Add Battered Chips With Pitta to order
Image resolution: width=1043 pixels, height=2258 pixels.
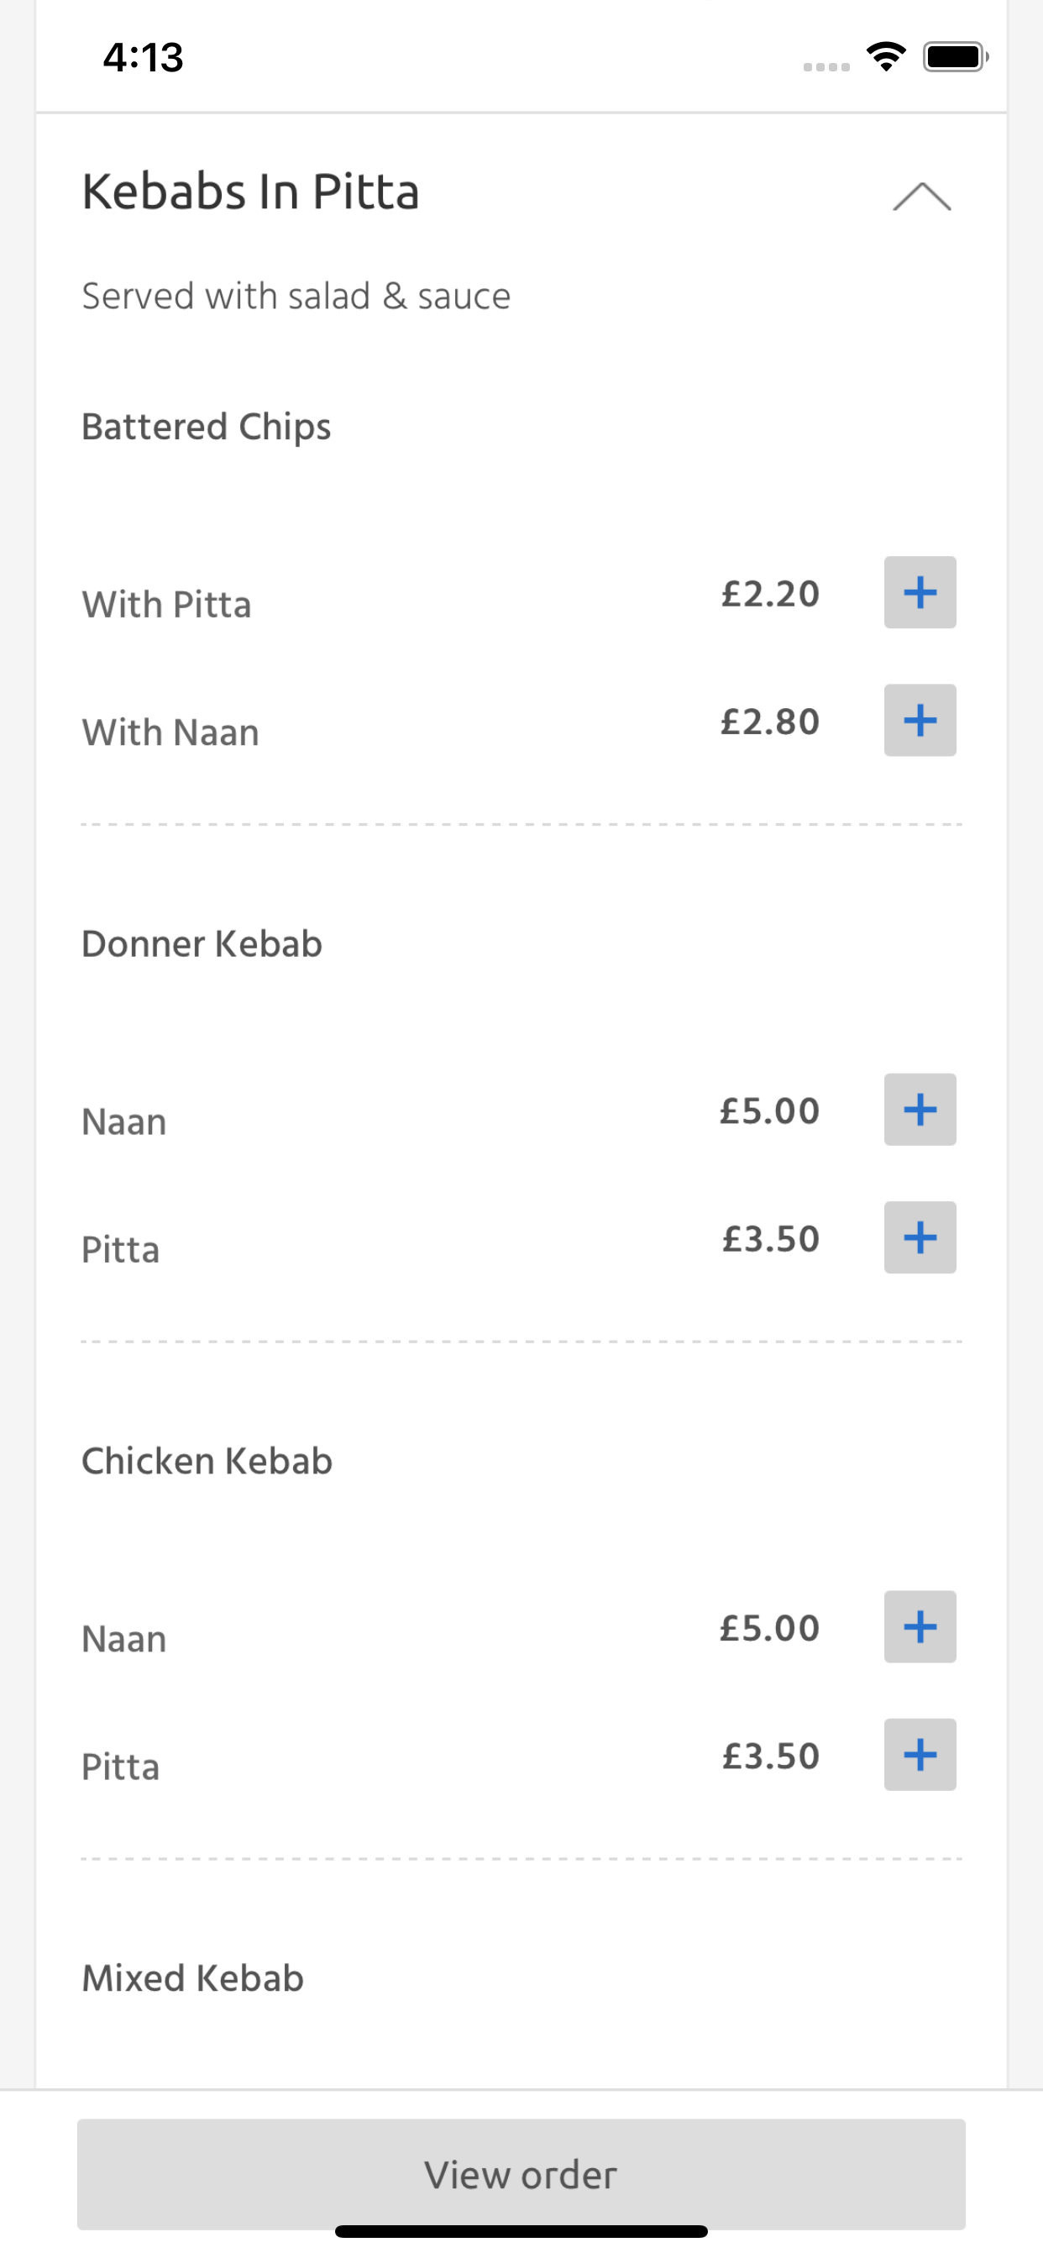(x=920, y=592)
